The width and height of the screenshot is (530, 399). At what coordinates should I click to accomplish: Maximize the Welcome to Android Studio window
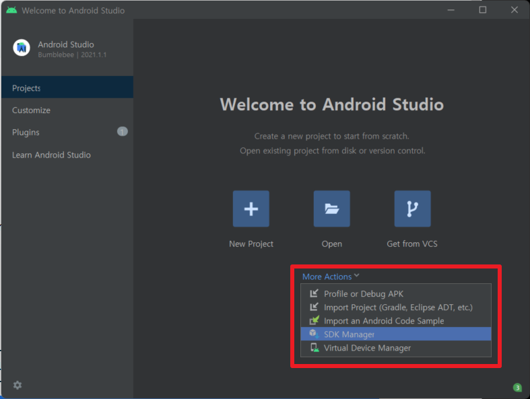483,10
